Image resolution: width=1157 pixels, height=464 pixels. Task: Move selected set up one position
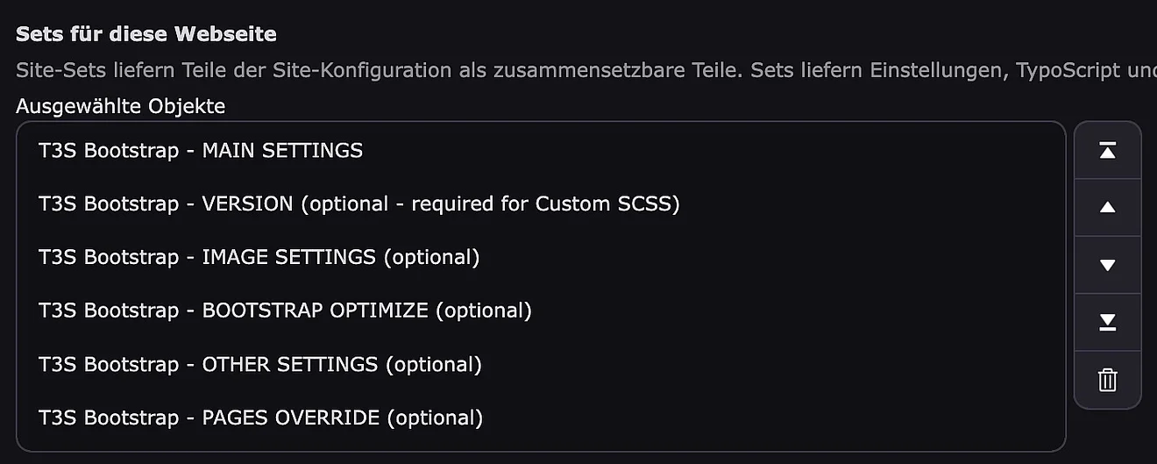coord(1107,208)
